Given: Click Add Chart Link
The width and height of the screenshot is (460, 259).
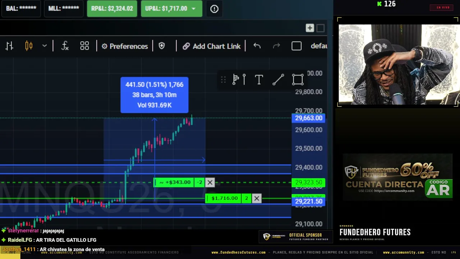Looking at the screenshot, I should coord(211,46).
